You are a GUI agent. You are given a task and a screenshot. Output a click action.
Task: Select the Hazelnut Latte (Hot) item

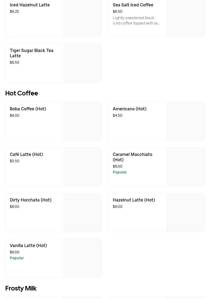[134, 200]
